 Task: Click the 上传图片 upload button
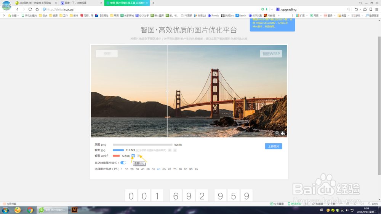click(x=274, y=146)
